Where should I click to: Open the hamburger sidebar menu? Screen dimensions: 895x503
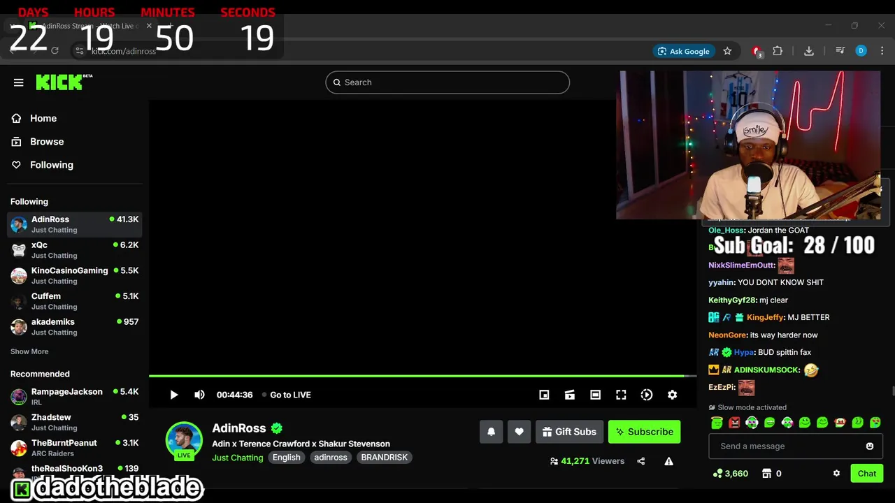(19, 82)
